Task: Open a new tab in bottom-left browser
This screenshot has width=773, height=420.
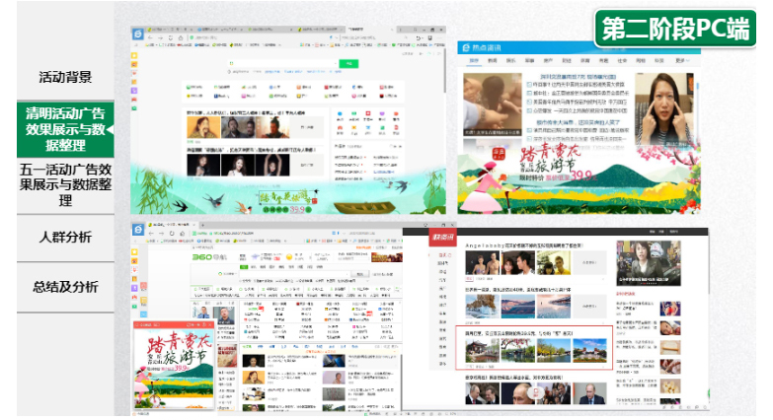Action: (x=202, y=225)
